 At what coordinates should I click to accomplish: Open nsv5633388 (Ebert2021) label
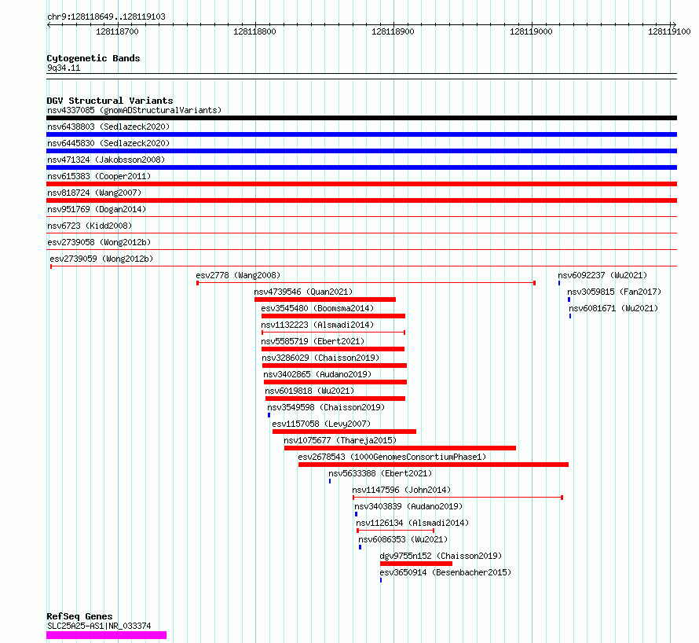click(380, 473)
